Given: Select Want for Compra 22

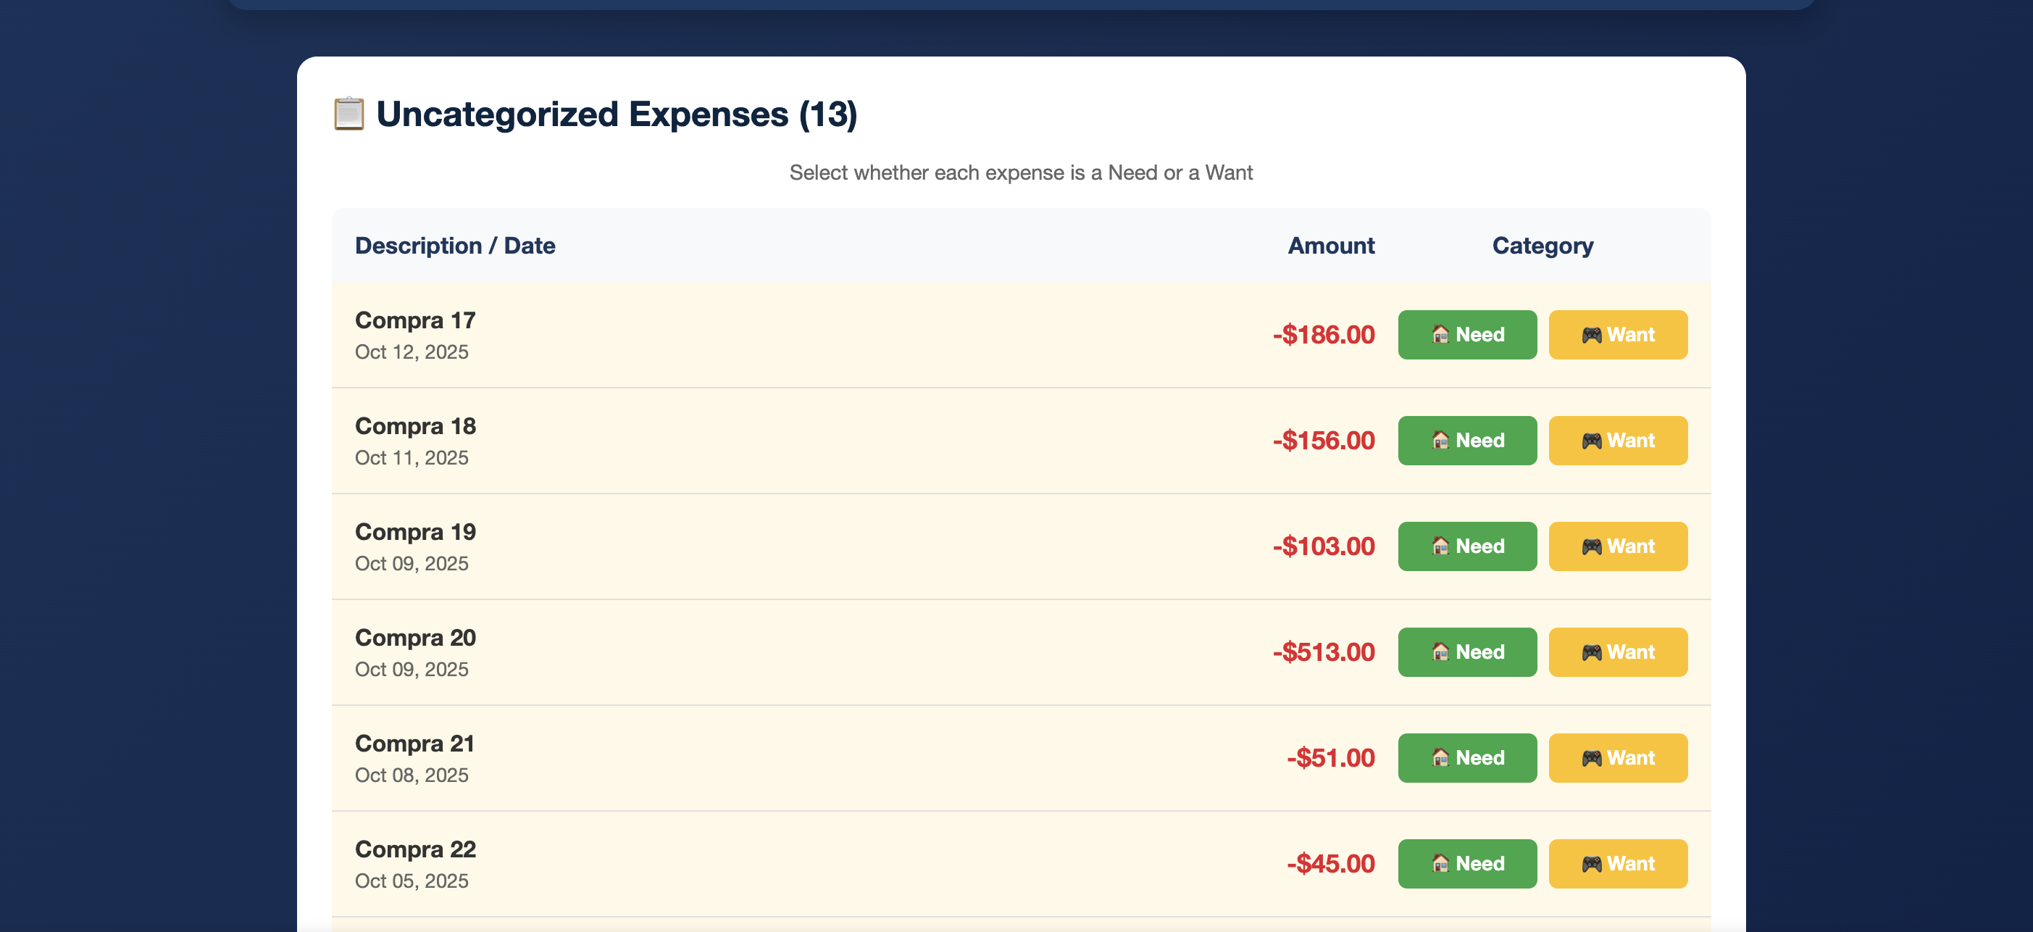Looking at the screenshot, I should pos(1618,863).
